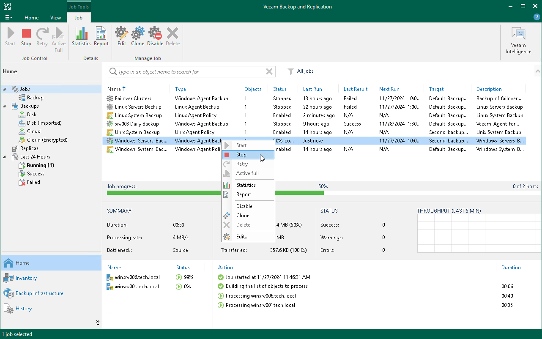
Task: Open the main application menu dropdown
Action: tap(8, 18)
